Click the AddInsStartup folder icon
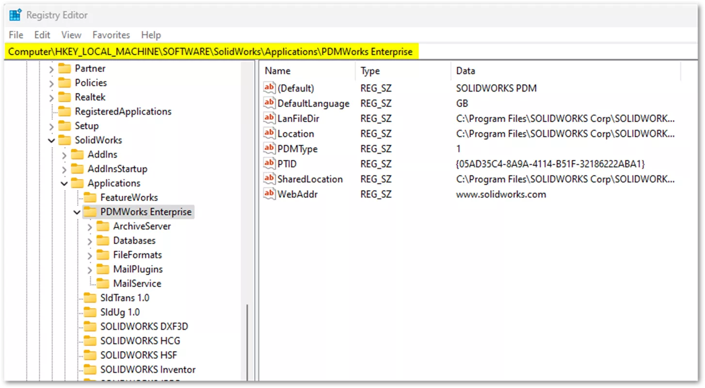 [77, 169]
